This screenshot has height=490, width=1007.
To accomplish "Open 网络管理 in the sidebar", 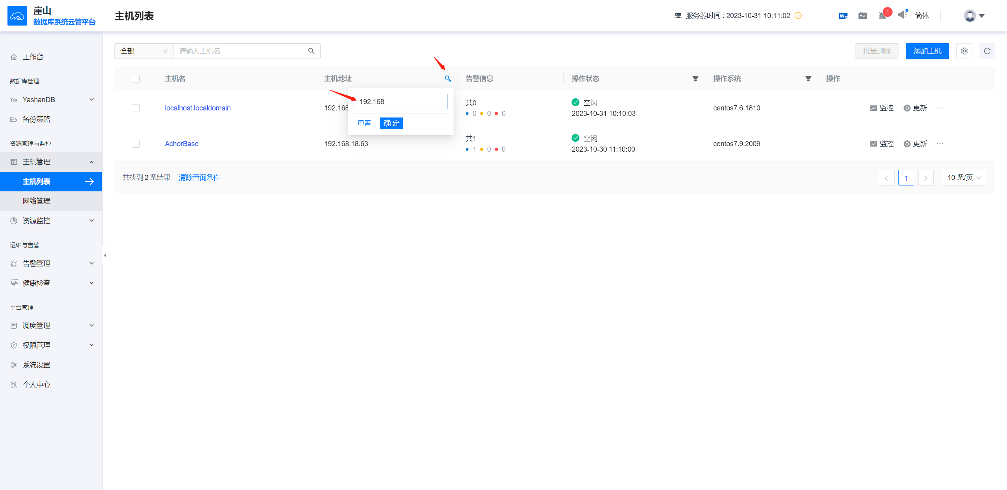I will click(37, 201).
